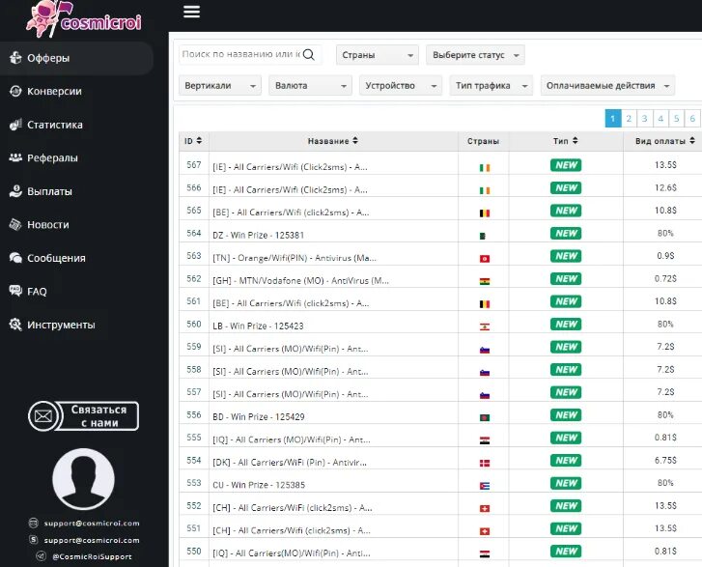Open offer 'BD - Win Prize - 125429'

click(259, 417)
